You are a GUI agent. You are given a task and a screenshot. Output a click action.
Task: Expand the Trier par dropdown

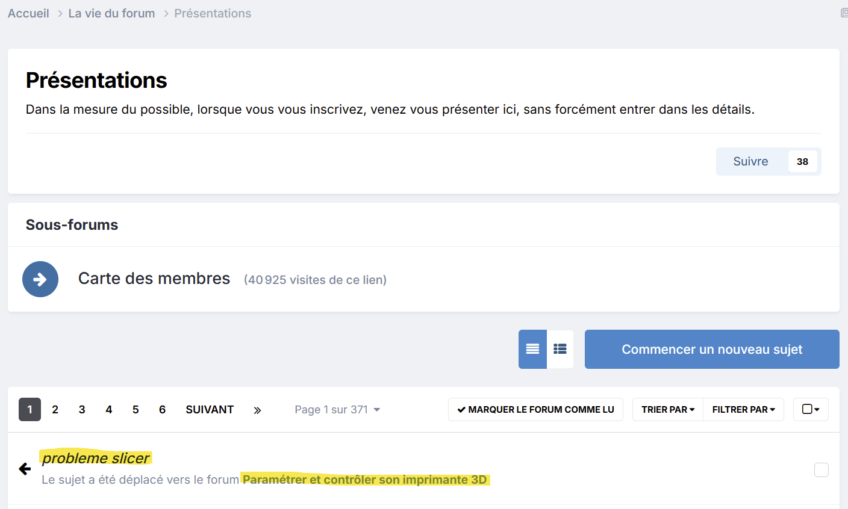[668, 409]
